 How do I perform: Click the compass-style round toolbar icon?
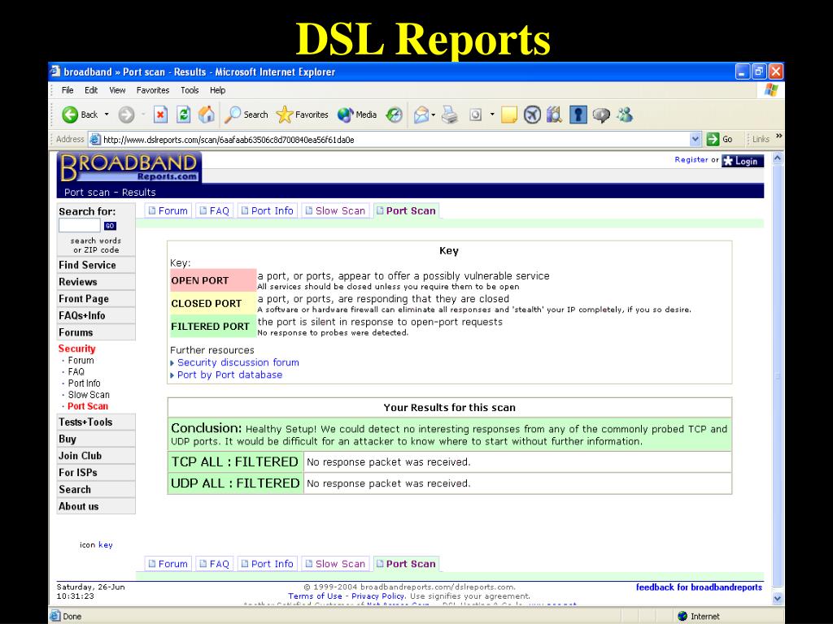(532, 115)
